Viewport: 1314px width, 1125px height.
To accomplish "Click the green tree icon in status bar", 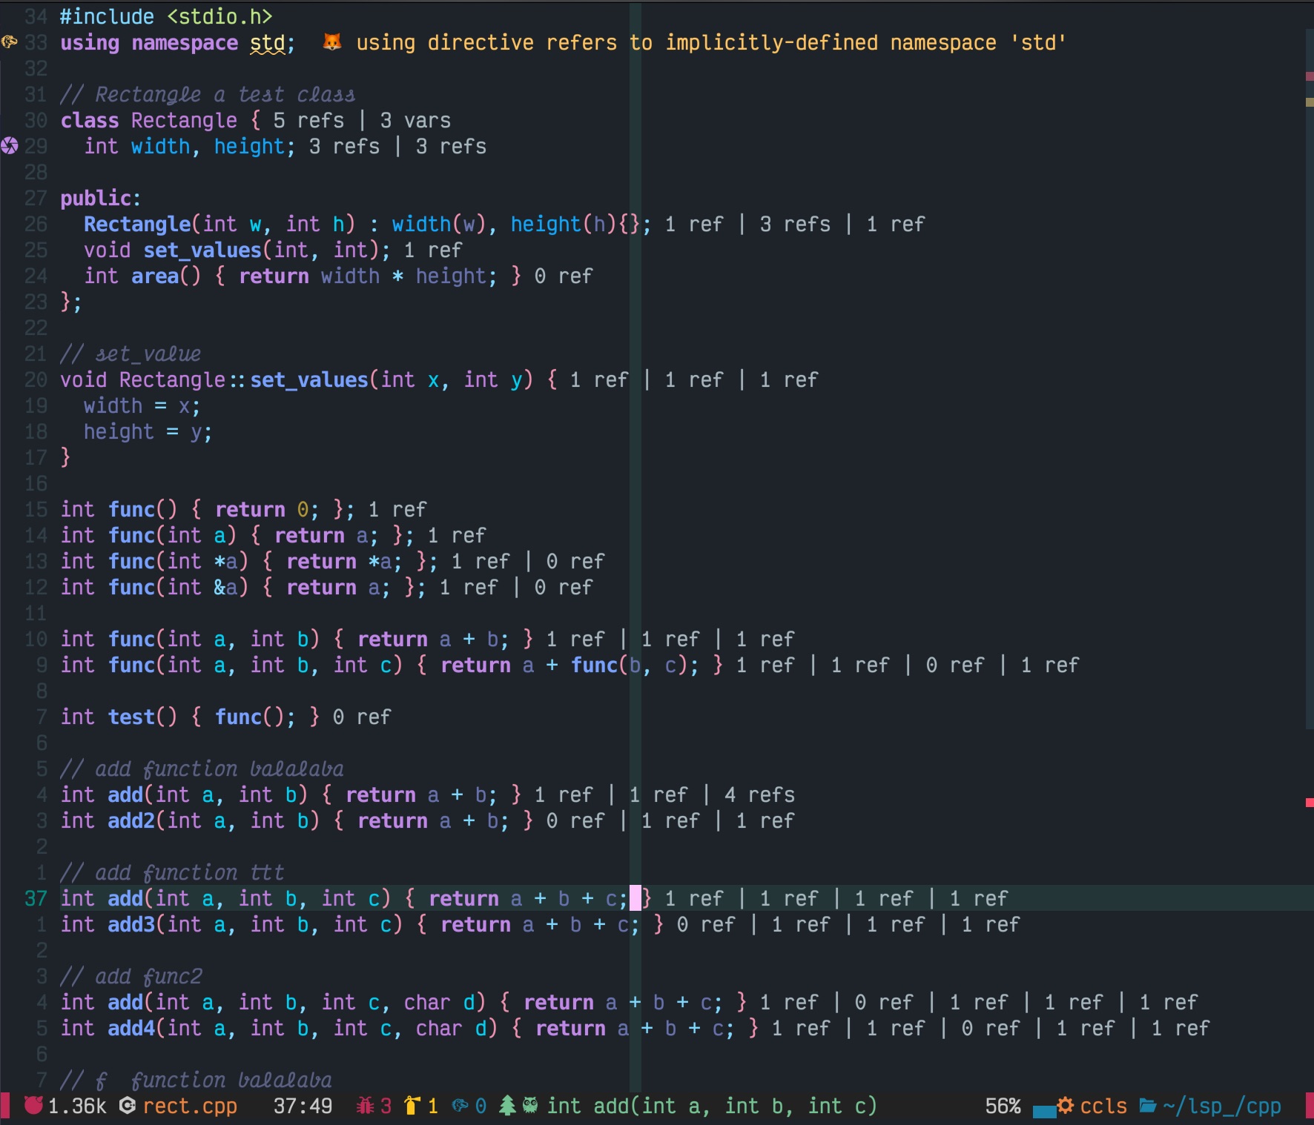I will (x=507, y=1106).
